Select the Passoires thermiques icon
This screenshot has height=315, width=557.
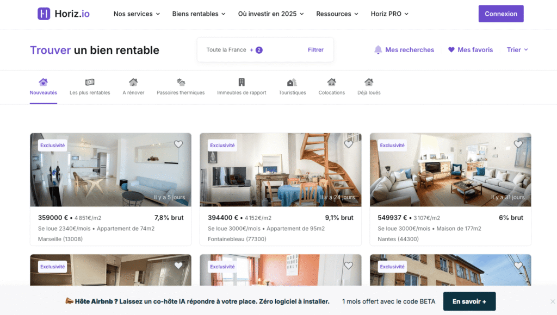point(181,82)
